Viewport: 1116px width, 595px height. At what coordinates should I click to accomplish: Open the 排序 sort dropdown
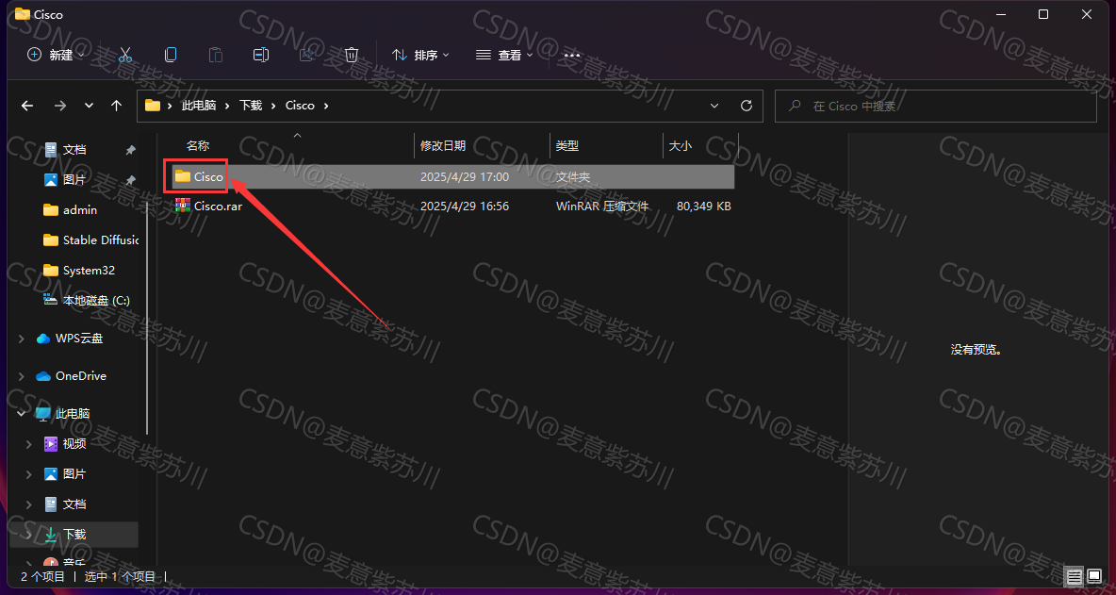pos(421,55)
